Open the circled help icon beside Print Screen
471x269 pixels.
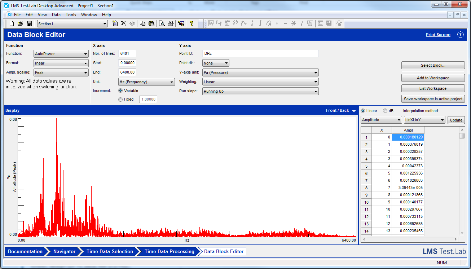click(x=460, y=35)
